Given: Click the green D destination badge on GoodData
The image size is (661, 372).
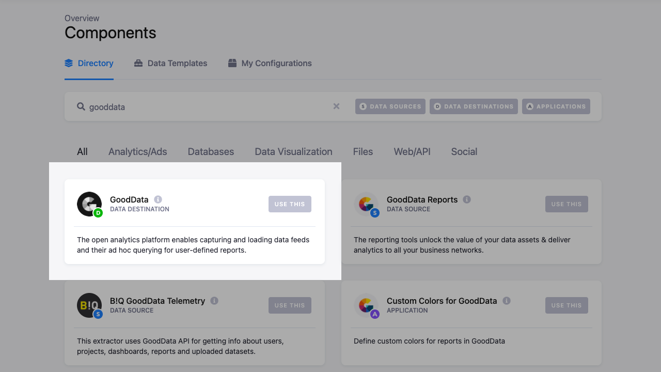Looking at the screenshot, I should [x=98, y=212].
